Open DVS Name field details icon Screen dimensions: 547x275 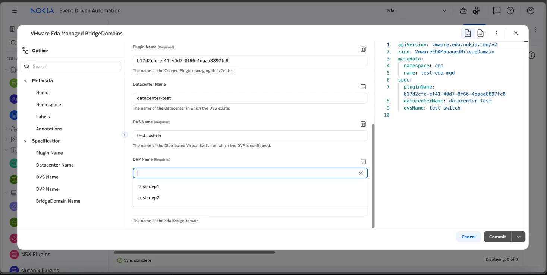363,124
